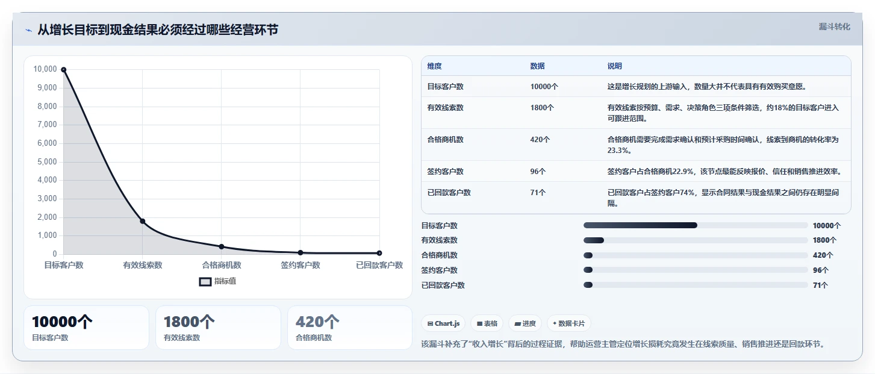This screenshot has width=875, height=374.
Task: Click the 已回款客户数 x-axis label
Action: click(379, 265)
